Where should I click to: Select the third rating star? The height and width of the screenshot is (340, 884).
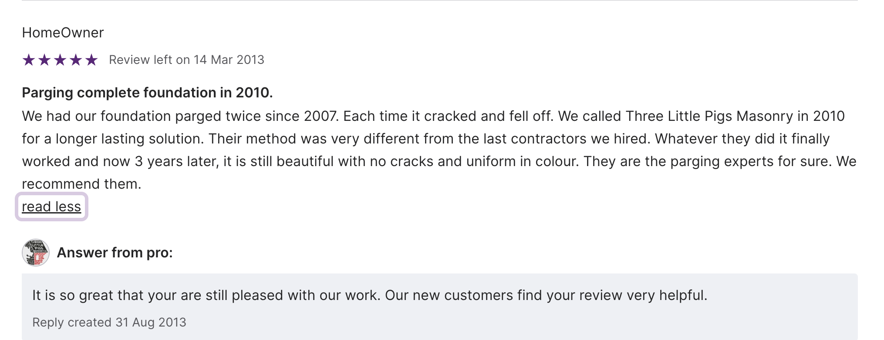click(x=60, y=60)
